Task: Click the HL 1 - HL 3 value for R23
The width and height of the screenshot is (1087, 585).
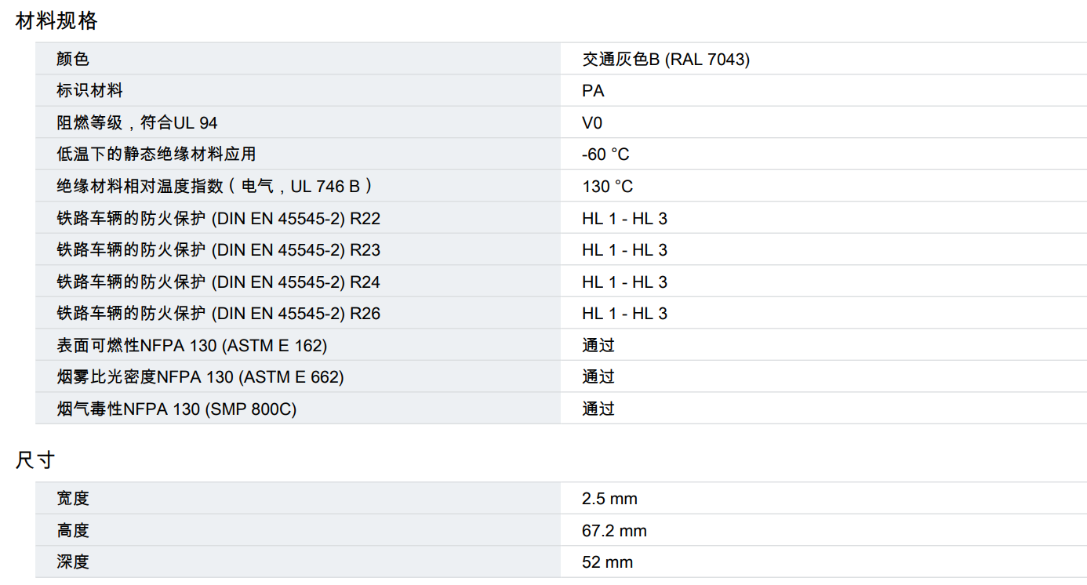Action: pyautogui.click(x=624, y=250)
